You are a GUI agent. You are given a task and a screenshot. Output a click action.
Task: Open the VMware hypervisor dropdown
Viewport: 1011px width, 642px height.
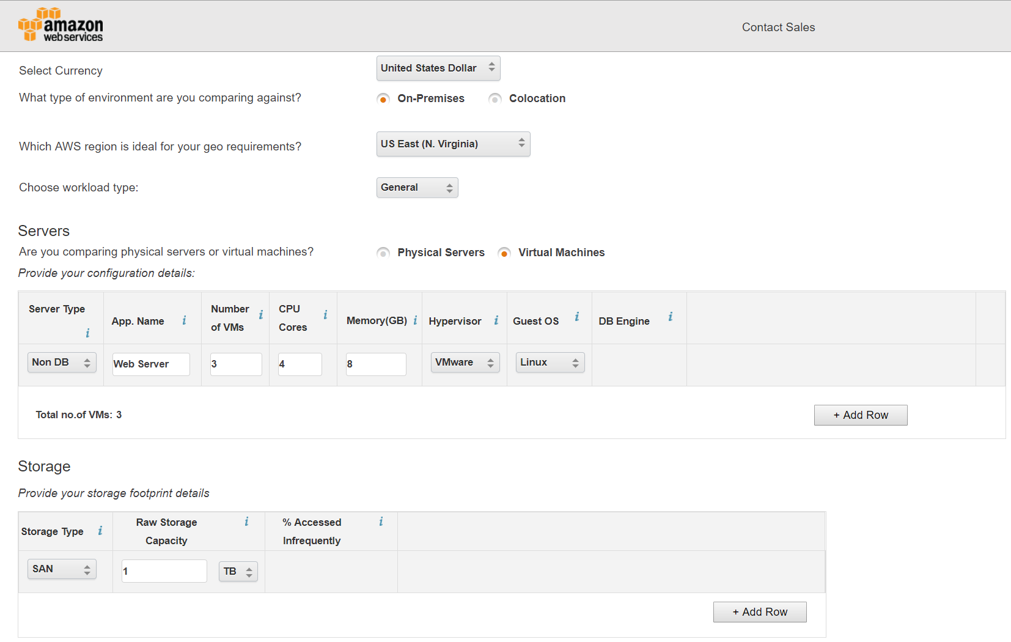coord(465,363)
